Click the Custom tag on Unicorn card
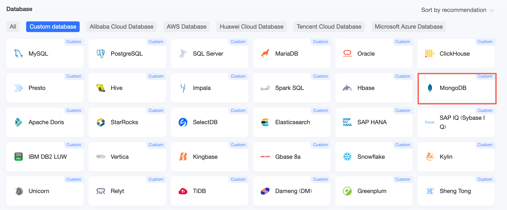Viewport: 507px width, 210px height. click(74, 179)
